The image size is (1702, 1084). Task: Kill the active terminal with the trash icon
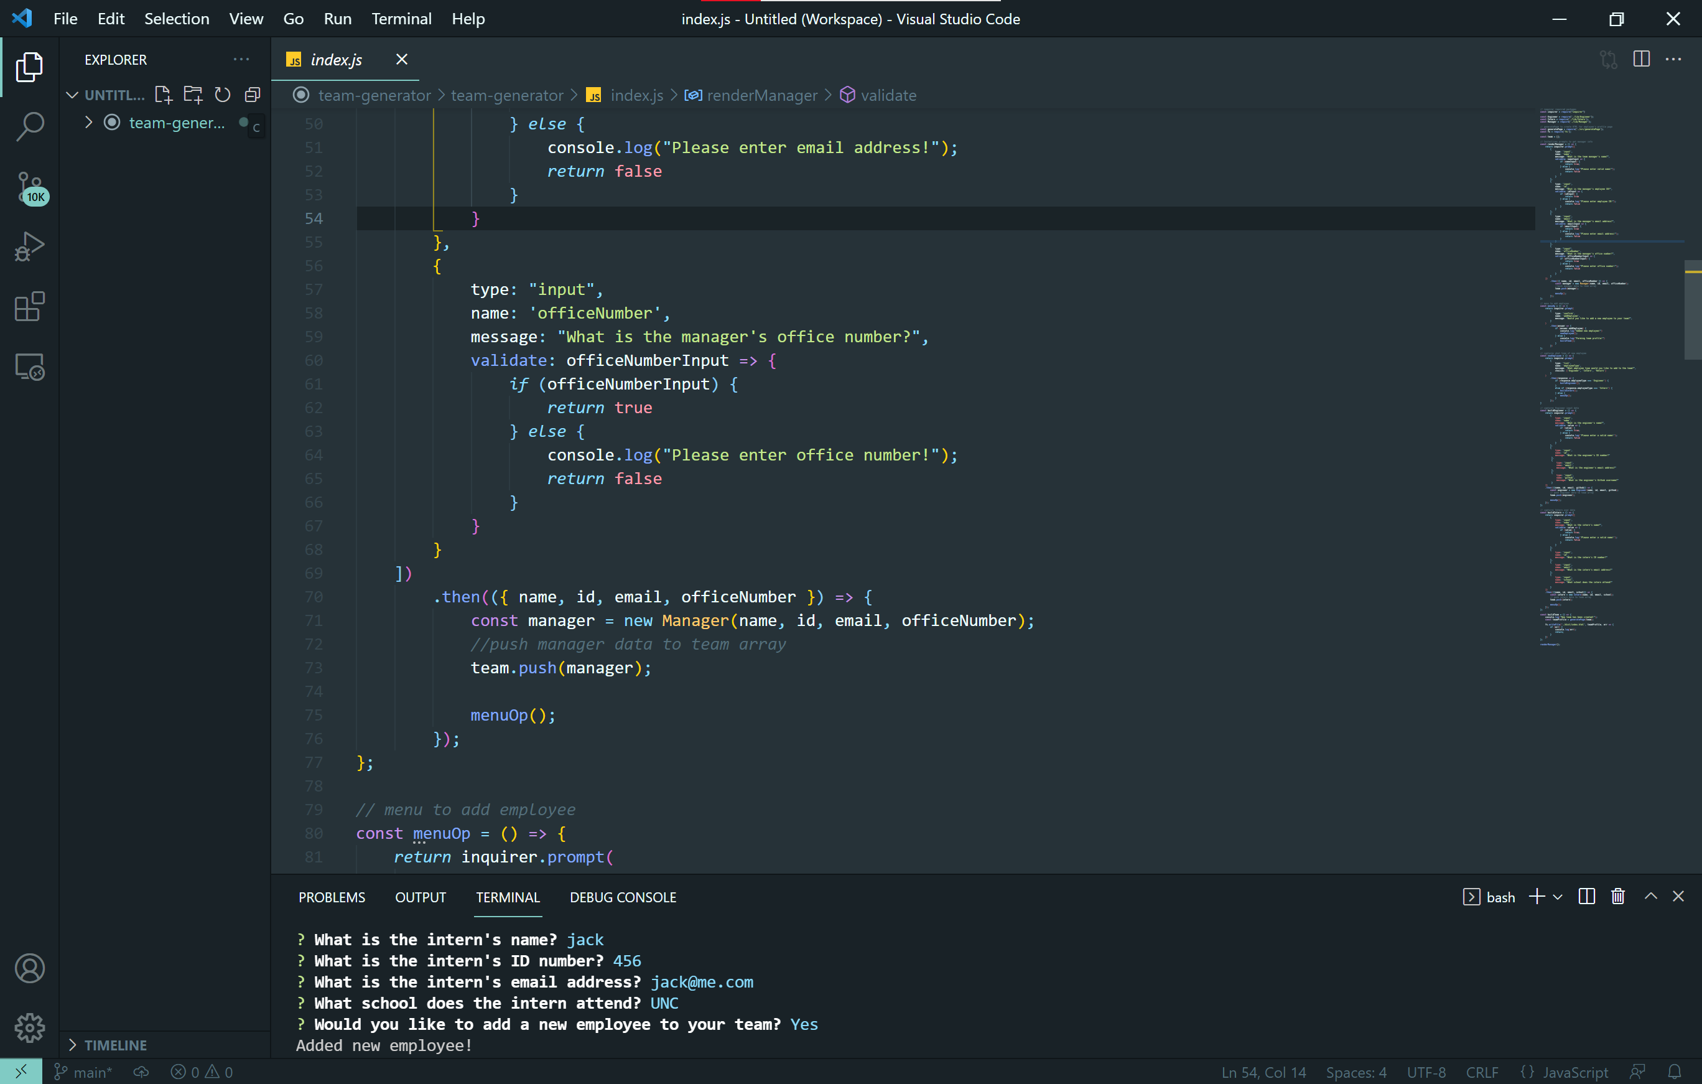(x=1618, y=896)
